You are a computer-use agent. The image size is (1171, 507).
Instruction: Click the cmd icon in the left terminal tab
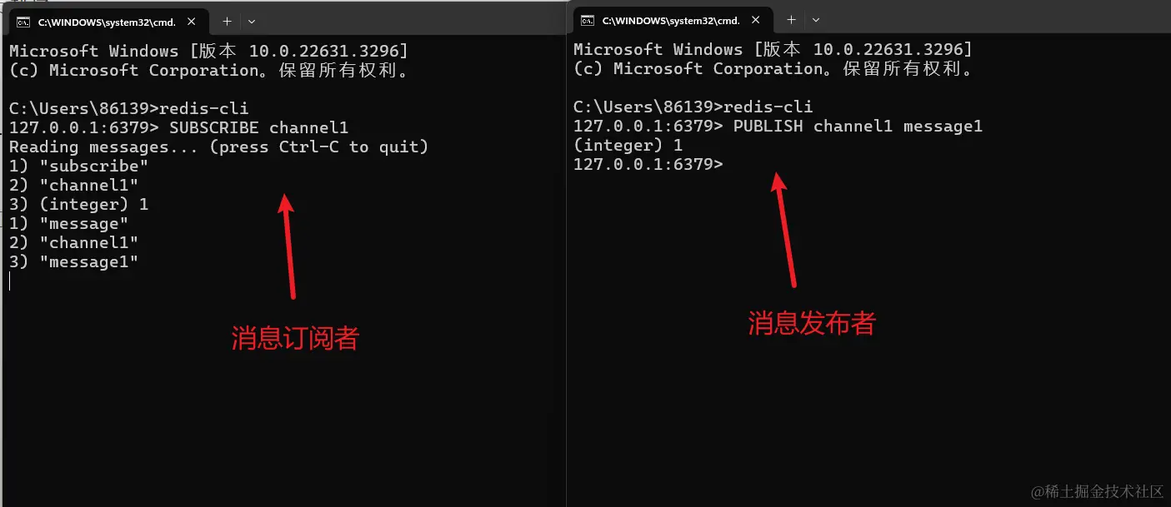click(24, 22)
